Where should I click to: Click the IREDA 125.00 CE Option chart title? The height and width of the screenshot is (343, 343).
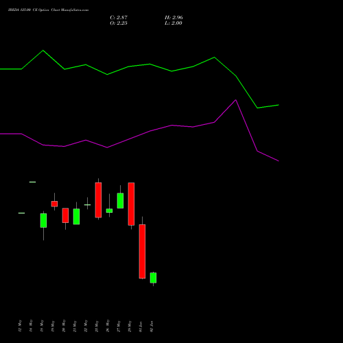click(48, 10)
